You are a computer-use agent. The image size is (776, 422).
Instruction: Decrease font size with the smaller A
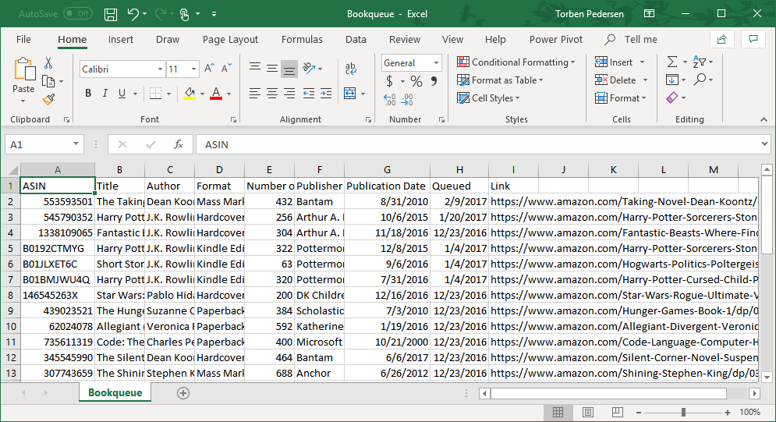click(226, 69)
